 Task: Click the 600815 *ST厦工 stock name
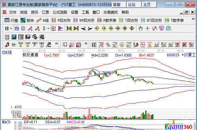[181, 55]
